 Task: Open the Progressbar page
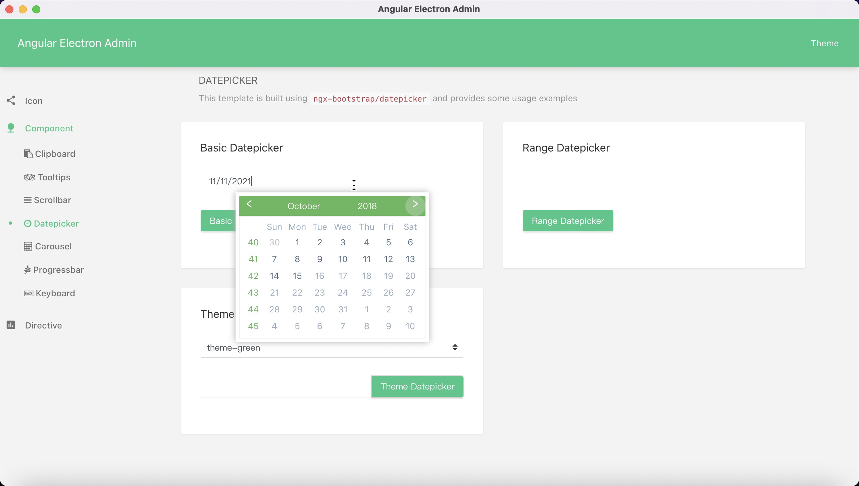(x=58, y=270)
